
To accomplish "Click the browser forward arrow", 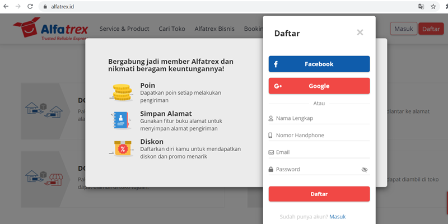I will click(18, 6).
